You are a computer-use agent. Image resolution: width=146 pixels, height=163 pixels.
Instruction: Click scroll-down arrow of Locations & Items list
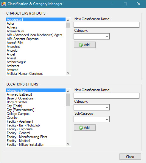tap(68, 144)
